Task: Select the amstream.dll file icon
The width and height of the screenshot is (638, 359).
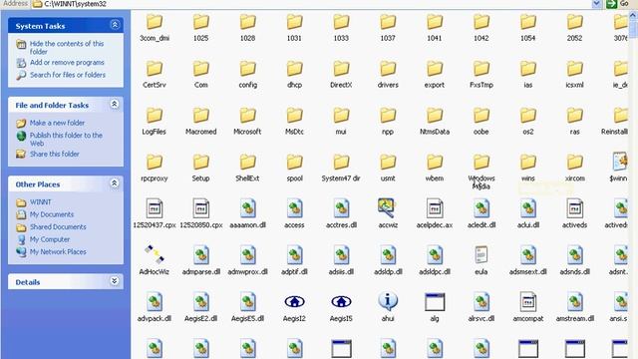Action: [x=574, y=302]
